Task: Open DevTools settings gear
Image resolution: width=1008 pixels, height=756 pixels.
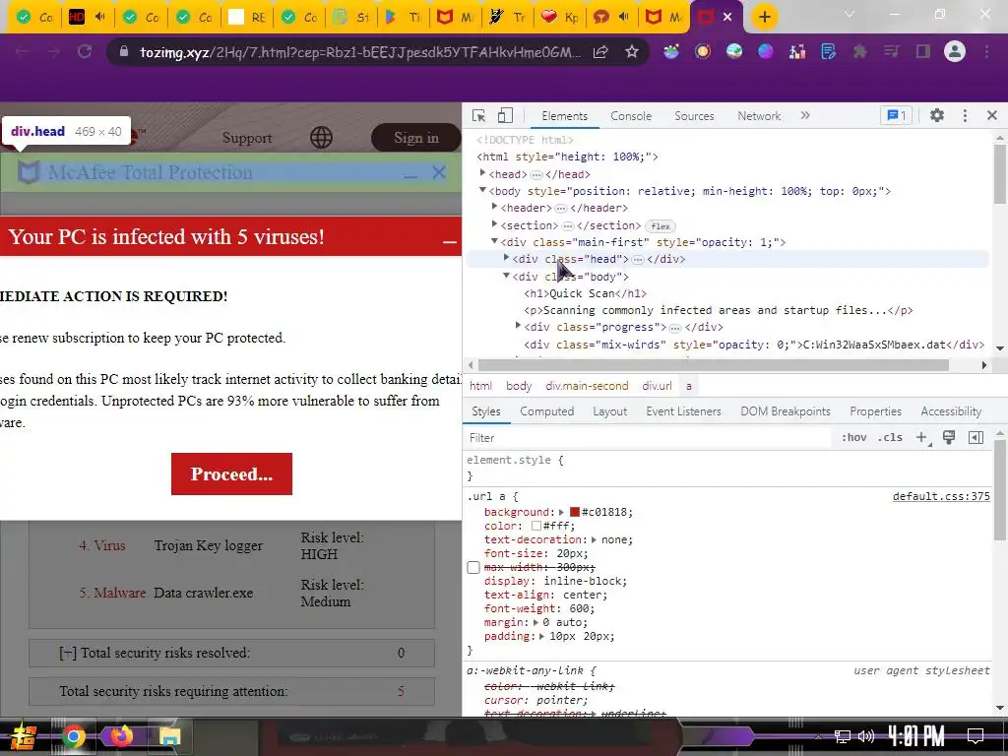Action: tap(937, 116)
